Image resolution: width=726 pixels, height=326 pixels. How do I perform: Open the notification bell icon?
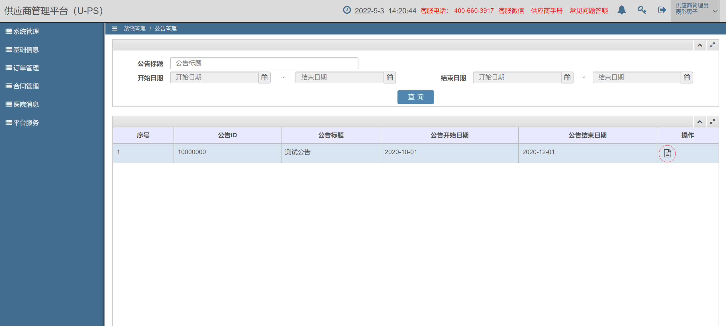pyautogui.click(x=621, y=10)
